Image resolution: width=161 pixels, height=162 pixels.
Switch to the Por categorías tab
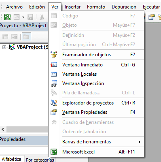point(40,160)
